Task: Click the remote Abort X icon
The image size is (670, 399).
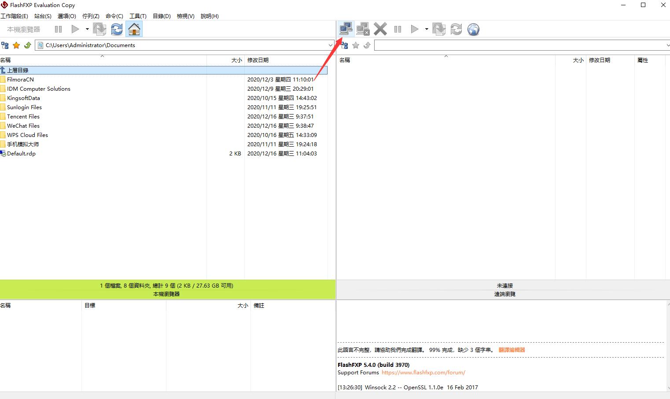Action: point(380,29)
